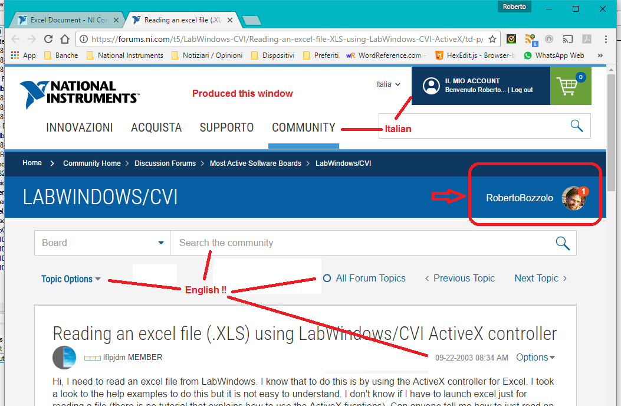This screenshot has height=406, width=621.
Task: Go to Home breadcrumb
Action: point(32,163)
